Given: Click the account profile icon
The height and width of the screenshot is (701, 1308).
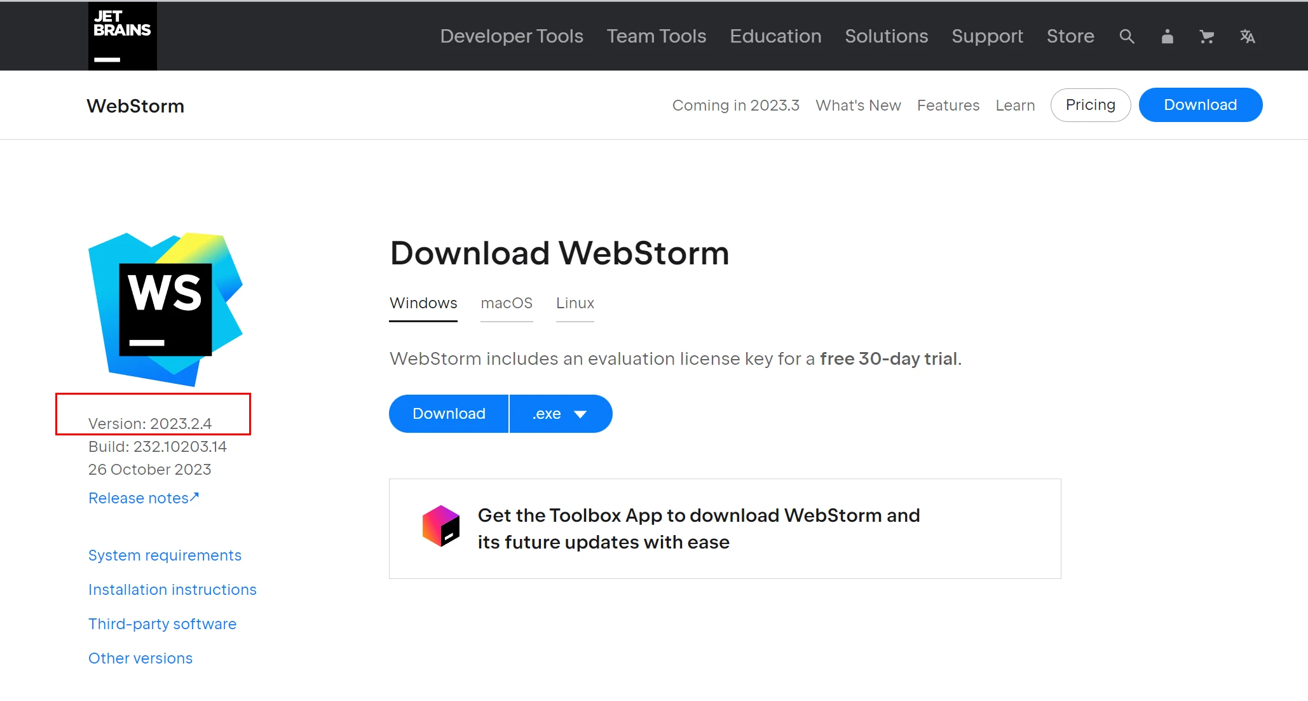Looking at the screenshot, I should [x=1167, y=37].
